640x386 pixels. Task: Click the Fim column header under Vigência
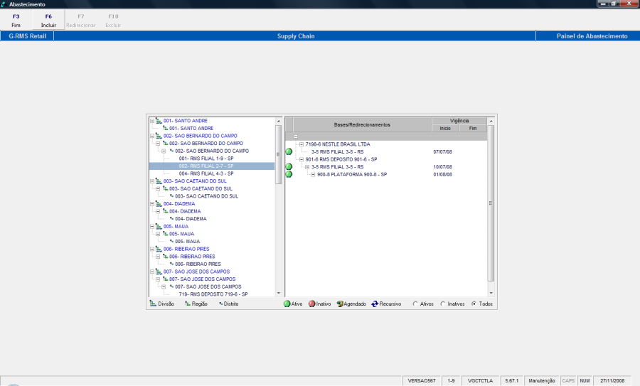[x=473, y=129]
